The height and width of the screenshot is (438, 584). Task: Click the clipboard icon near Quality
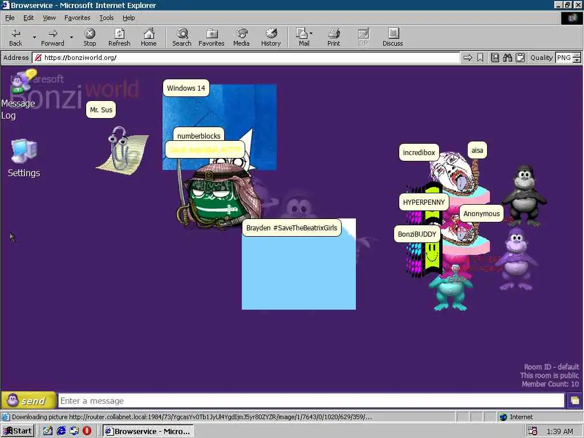pos(520,58)
